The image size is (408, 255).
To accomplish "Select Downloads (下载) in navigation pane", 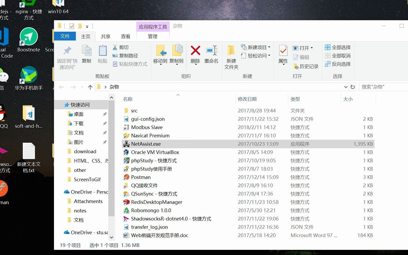I will [x=79, y=123].
